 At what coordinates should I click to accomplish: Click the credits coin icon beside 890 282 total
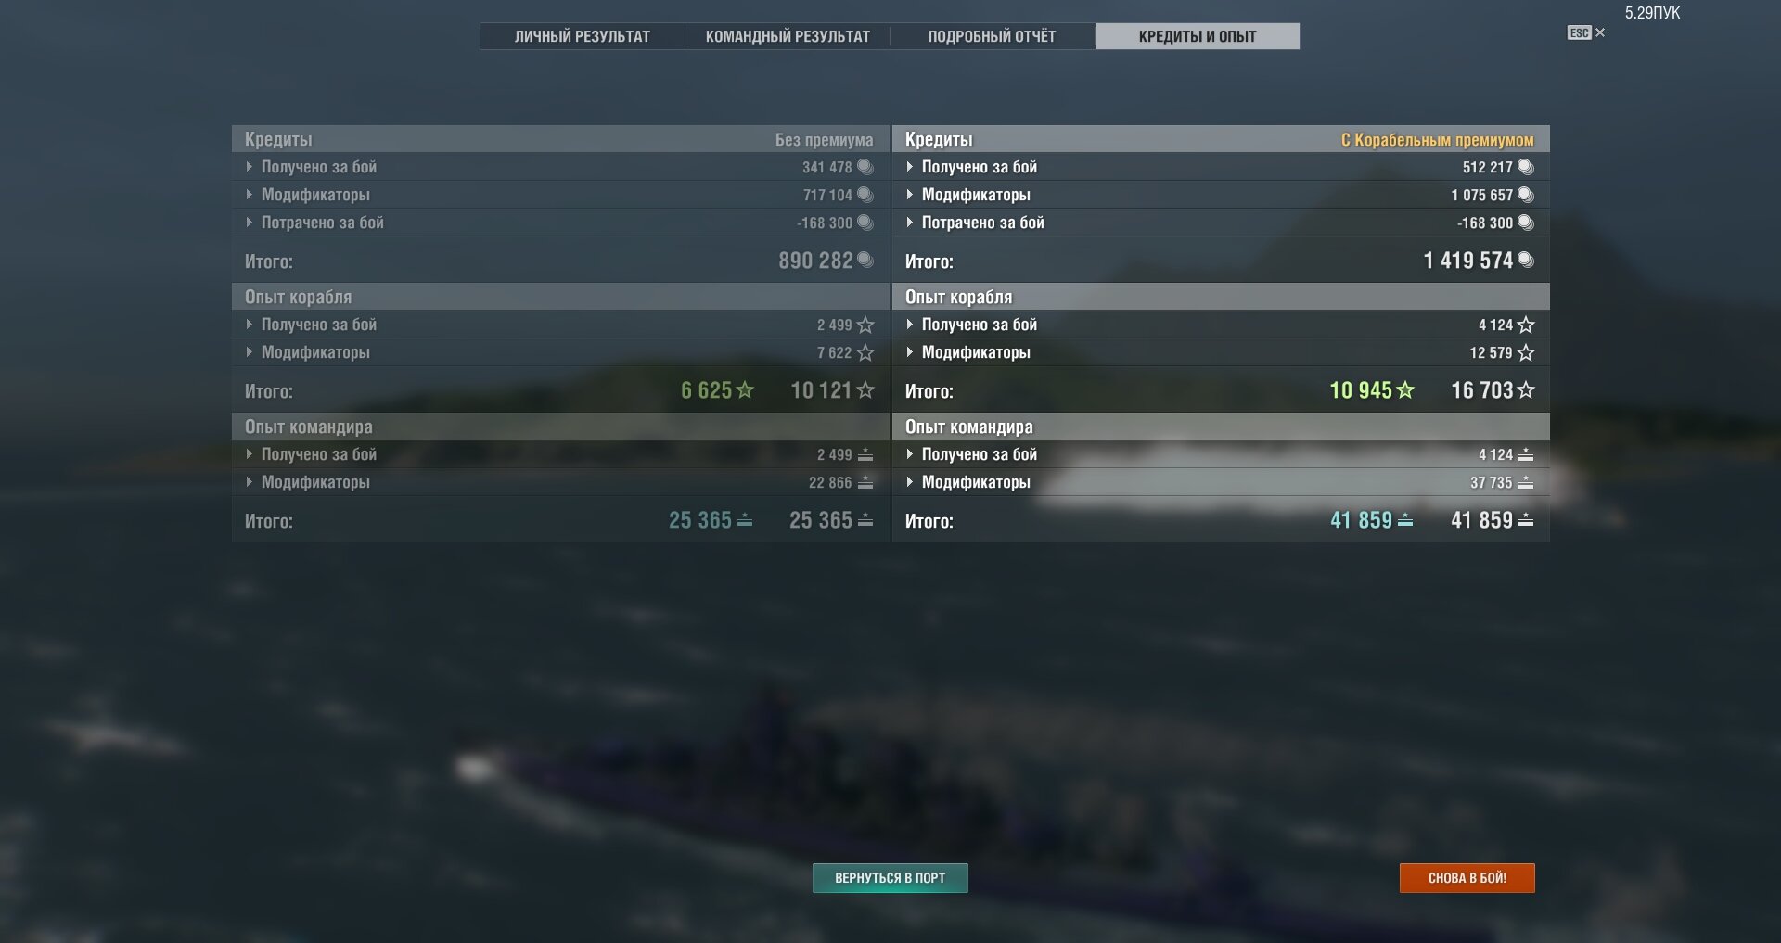point(865,261)
